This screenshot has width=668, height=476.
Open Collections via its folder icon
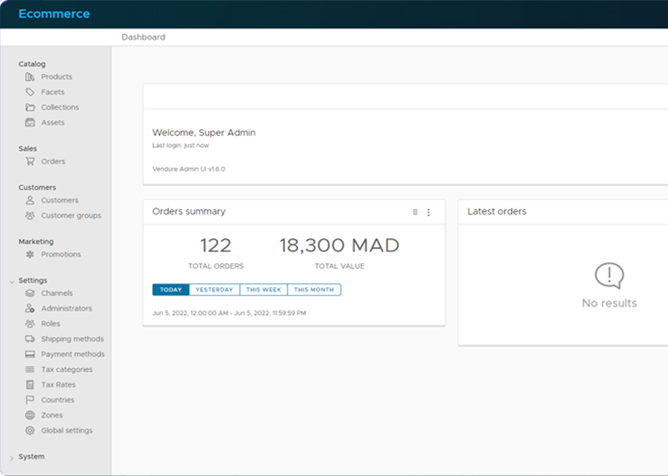click(x=30, y=107)
